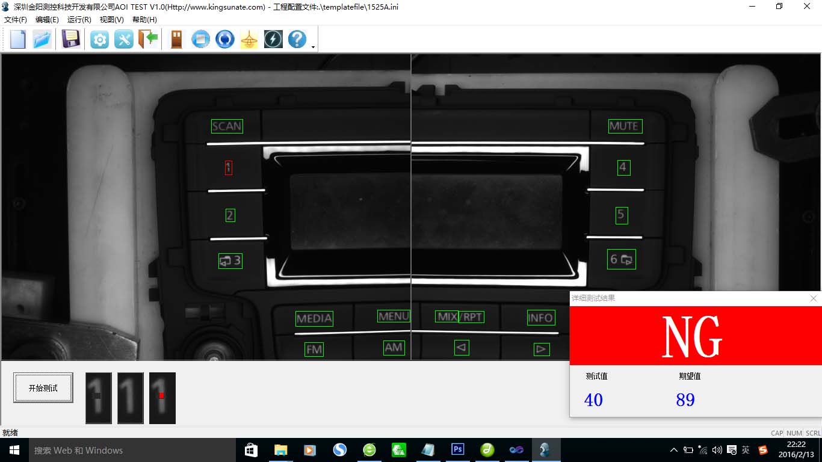Open File Explorer from the taskbar
822x462 pixels.
(x=281, y=450)
